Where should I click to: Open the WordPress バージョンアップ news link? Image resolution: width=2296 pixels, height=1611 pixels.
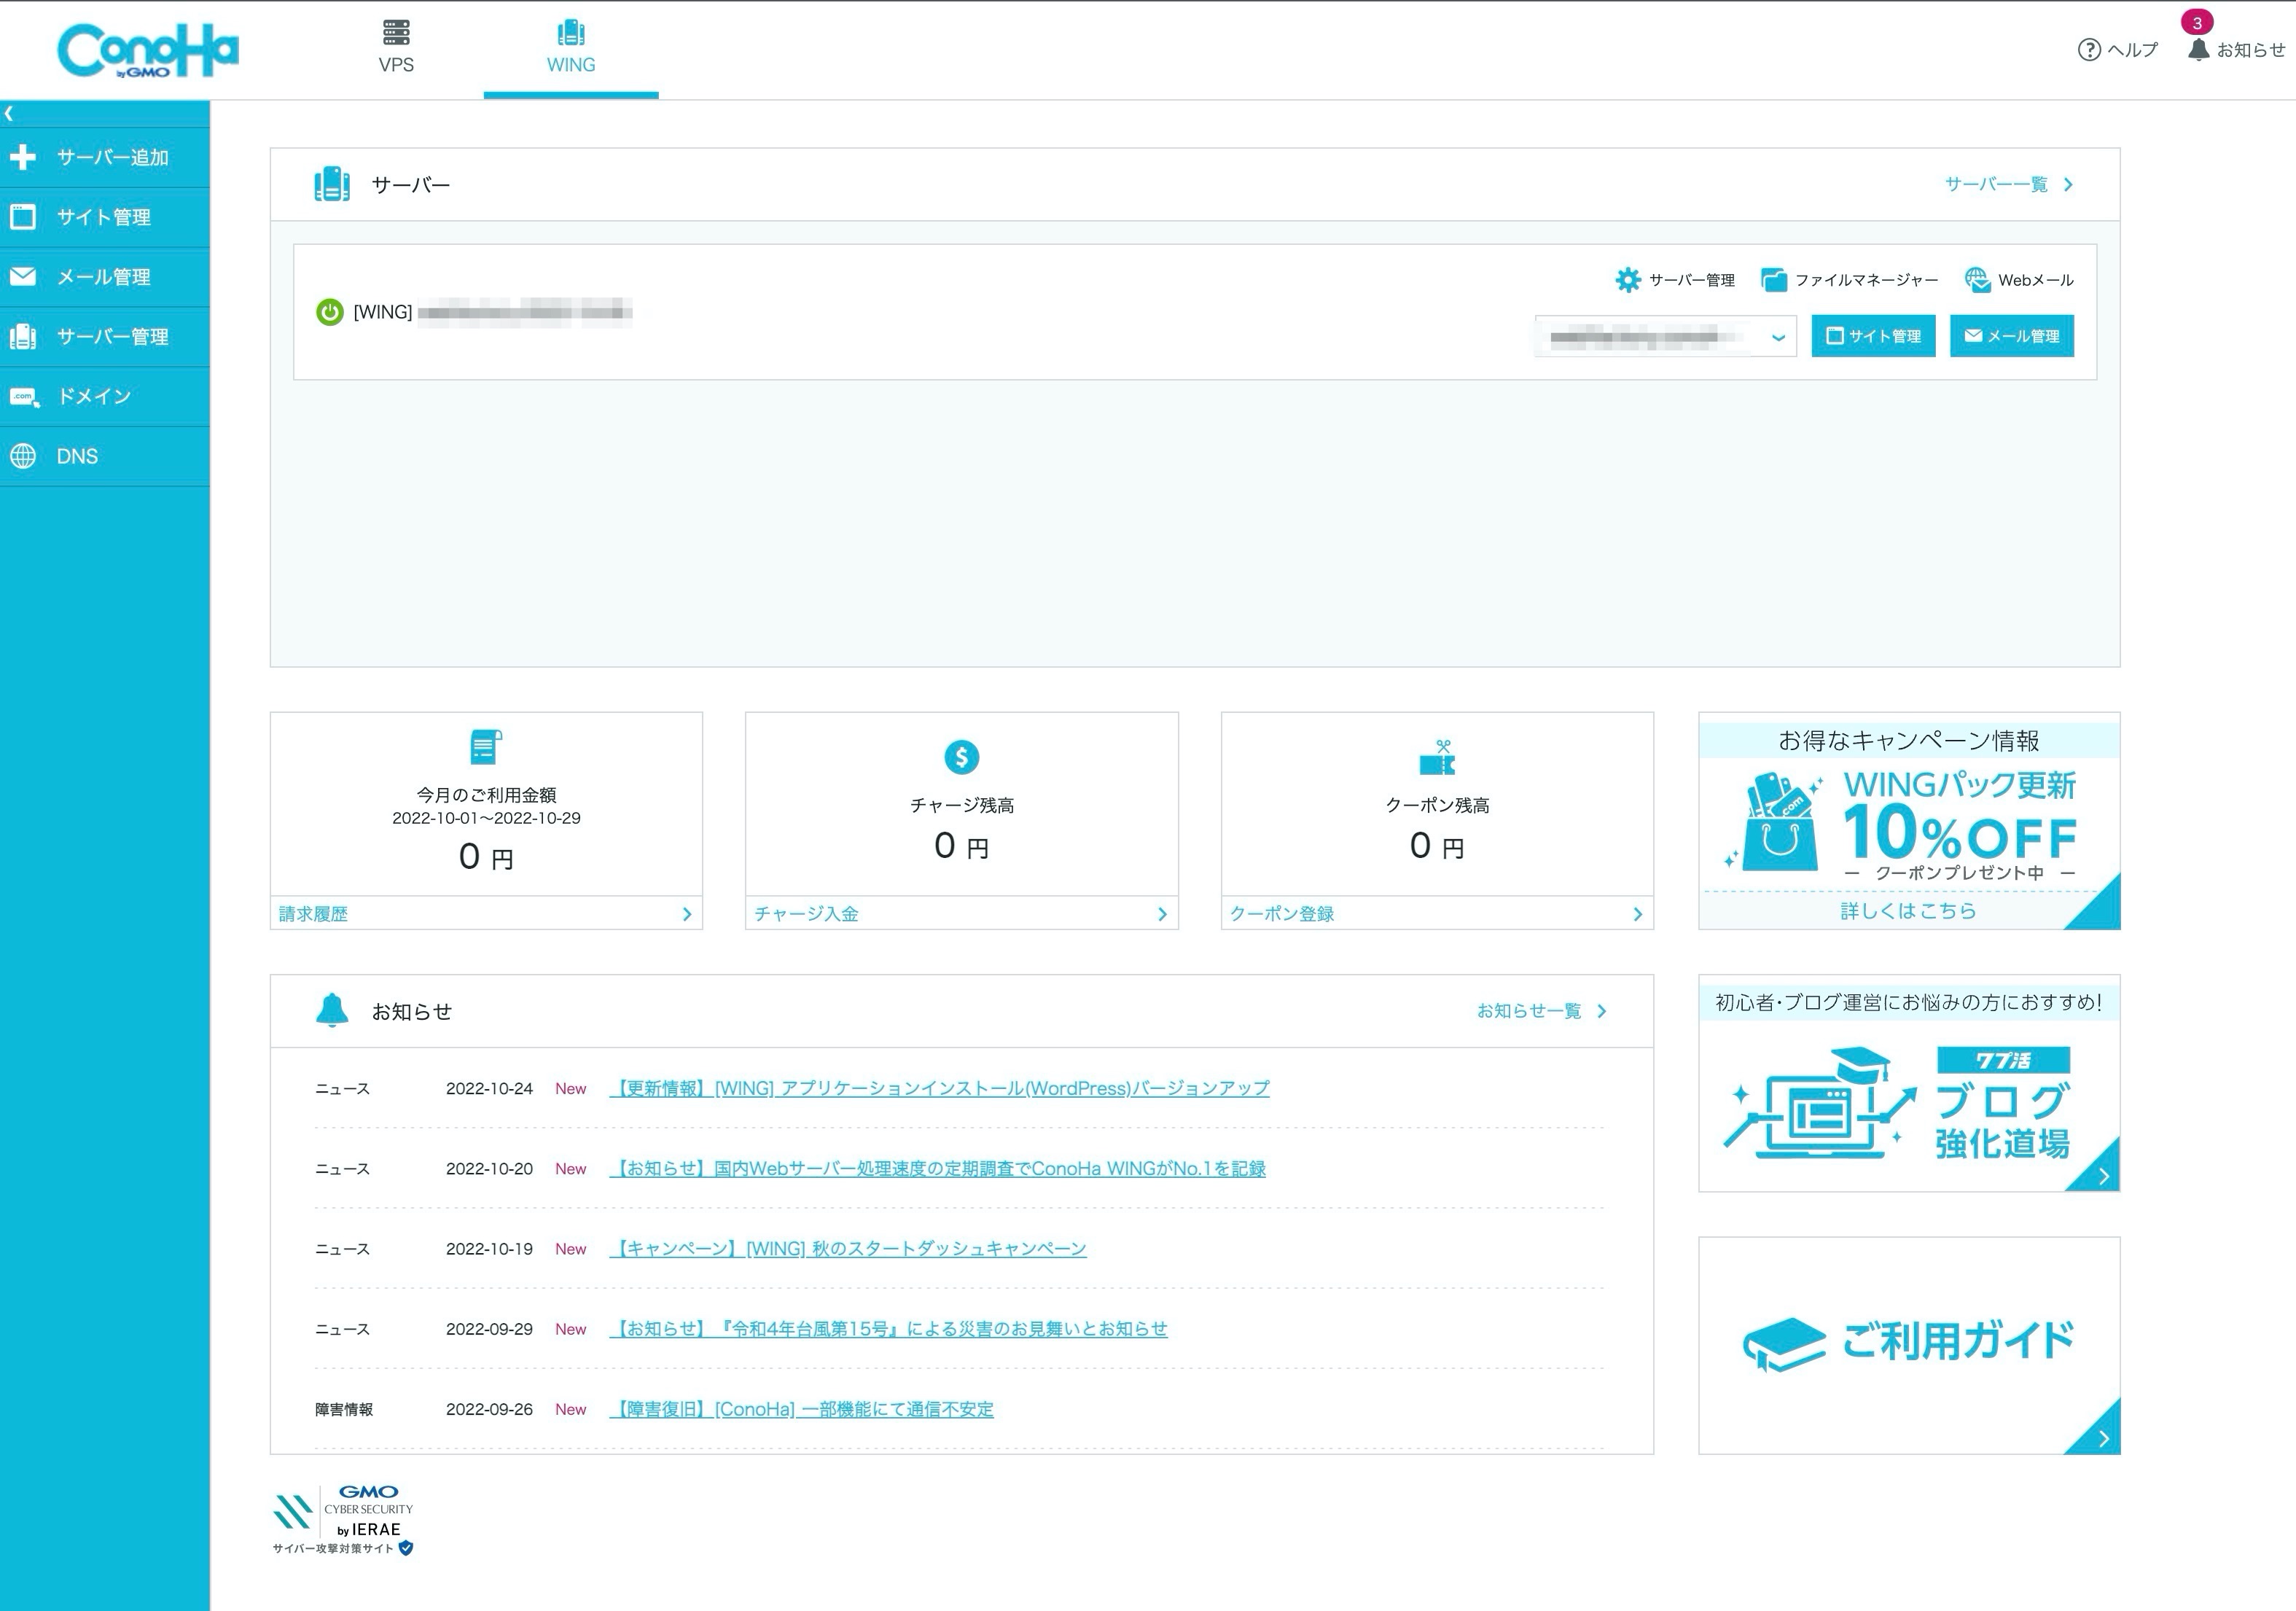(x=939, y=1088)
